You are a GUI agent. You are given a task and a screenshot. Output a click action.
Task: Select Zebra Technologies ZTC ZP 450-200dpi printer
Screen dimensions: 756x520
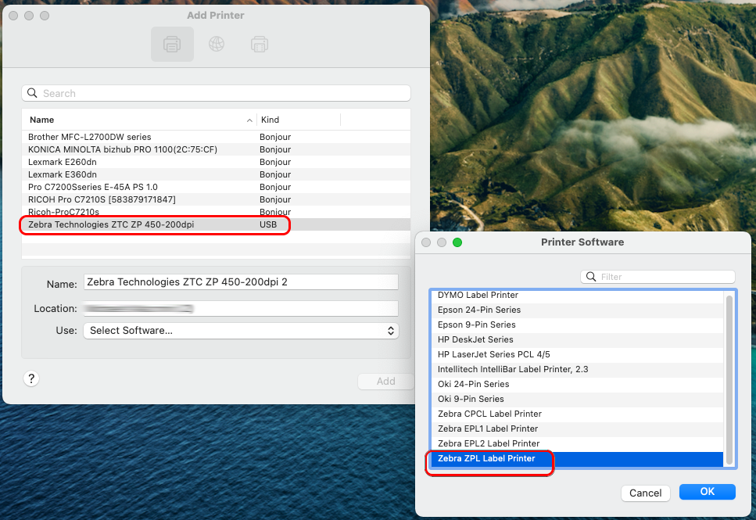(216, 224)
